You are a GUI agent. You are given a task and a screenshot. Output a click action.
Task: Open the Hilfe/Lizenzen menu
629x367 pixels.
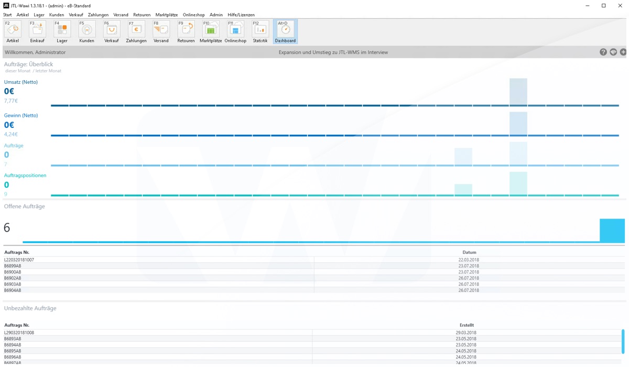point(241,15)
